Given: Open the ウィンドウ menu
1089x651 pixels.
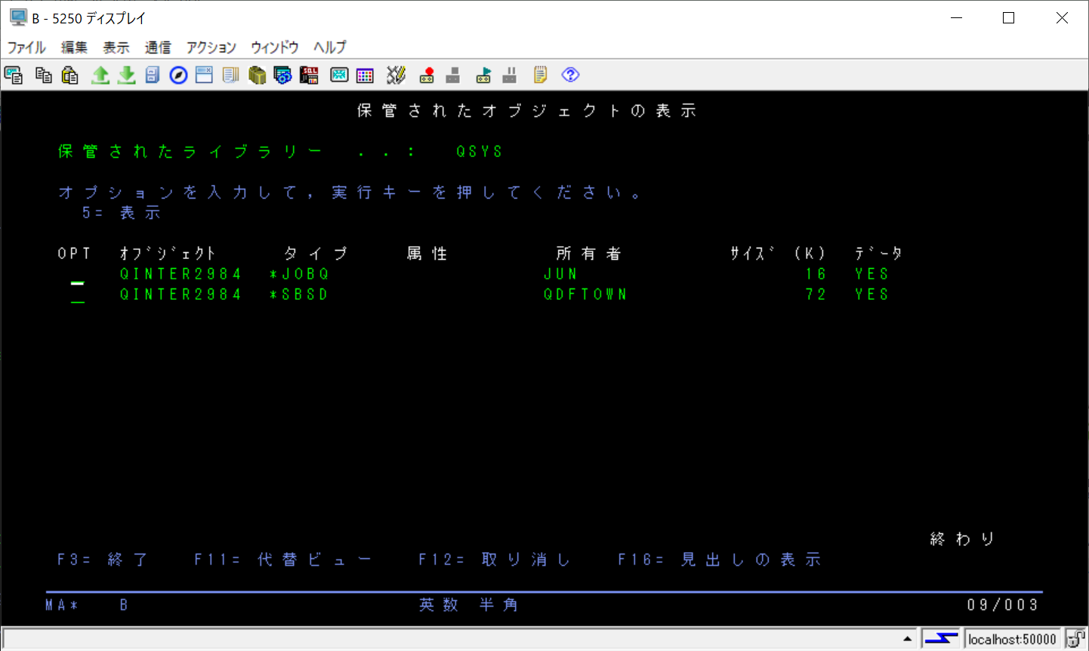Looking at the screenshot, I should (275, 47).
